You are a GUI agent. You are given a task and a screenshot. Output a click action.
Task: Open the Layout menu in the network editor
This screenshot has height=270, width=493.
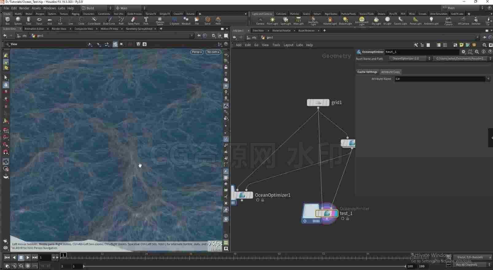288,45
